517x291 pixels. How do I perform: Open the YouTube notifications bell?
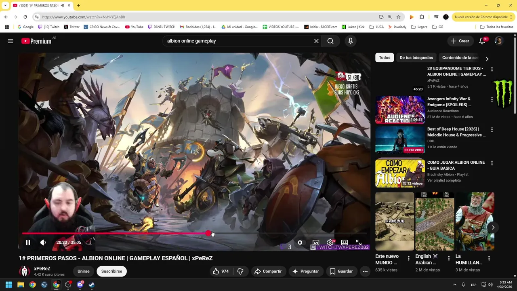(x=482, y=41)
